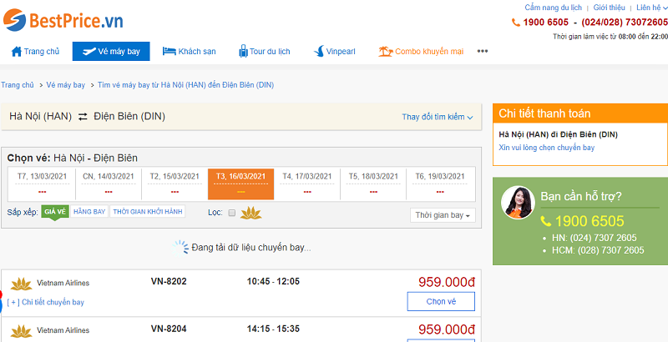Click the Vietnam Airlines logo on flight VN-8204

pos(22,330)
